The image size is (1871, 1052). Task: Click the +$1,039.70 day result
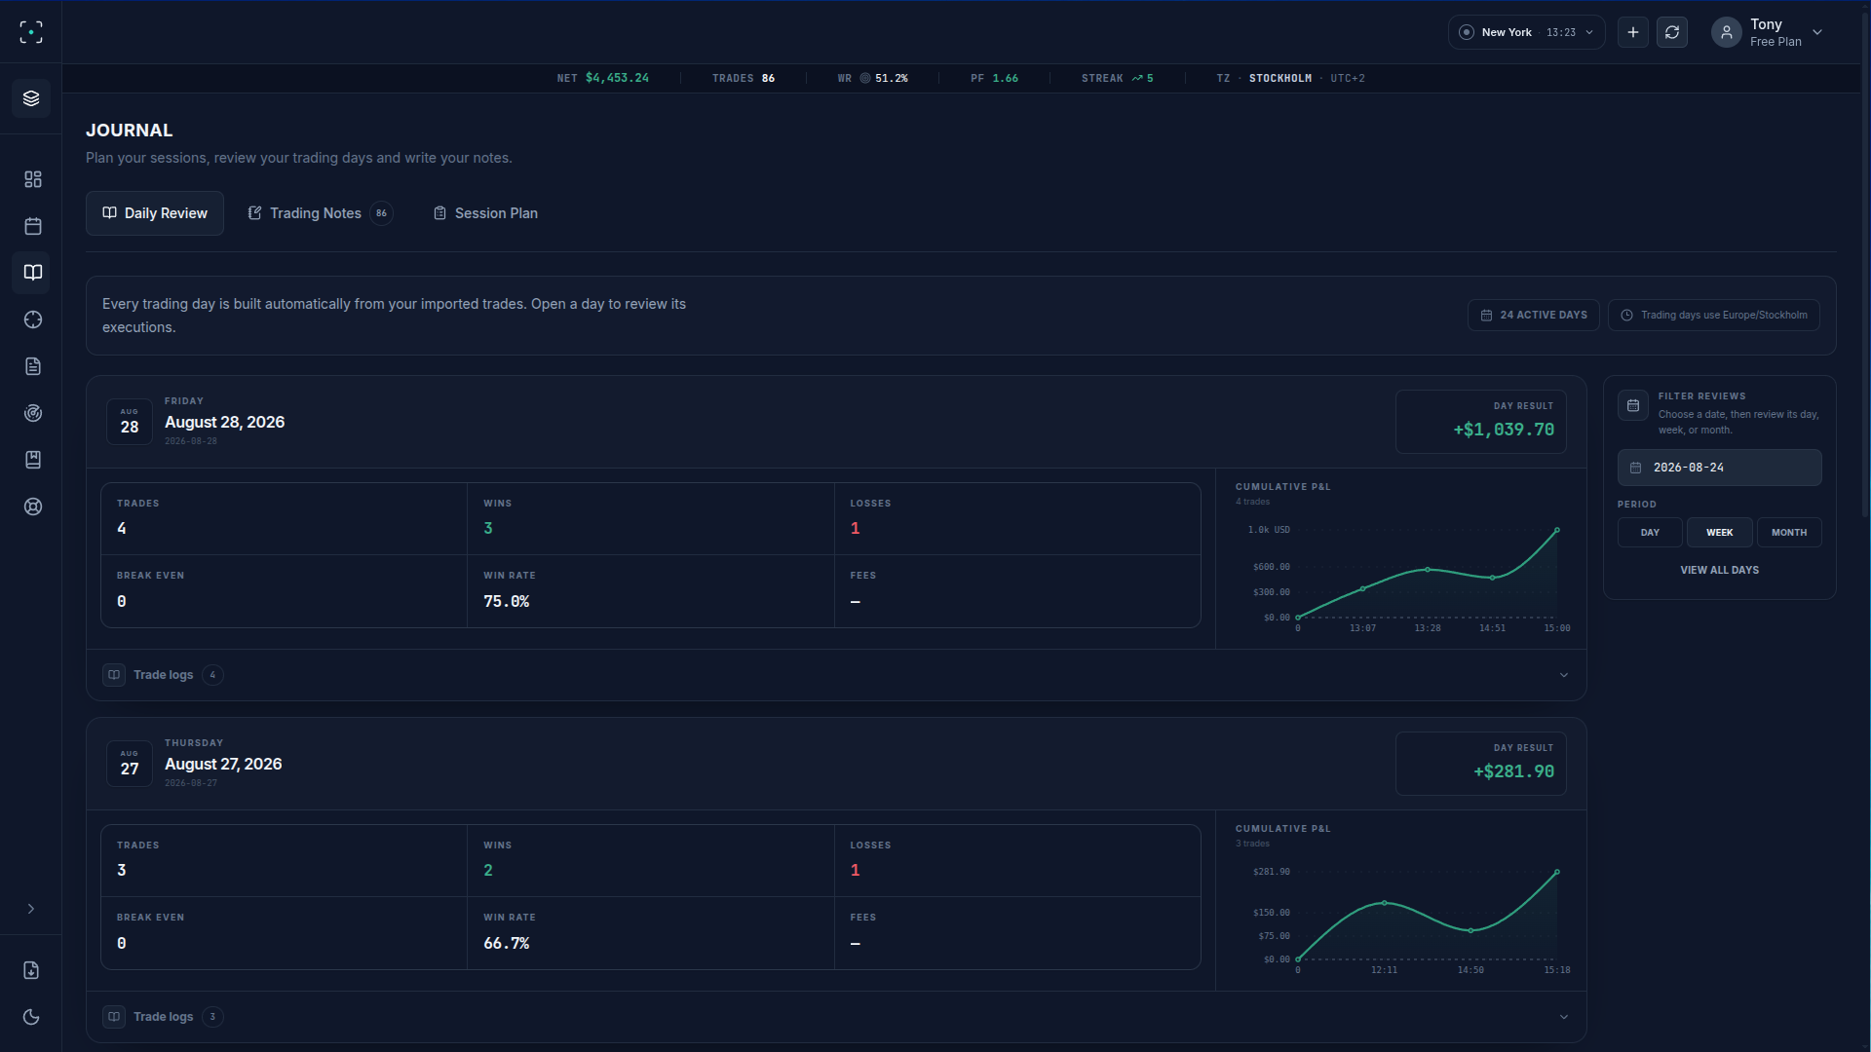pyautogui.click(x=1504, y=430)
